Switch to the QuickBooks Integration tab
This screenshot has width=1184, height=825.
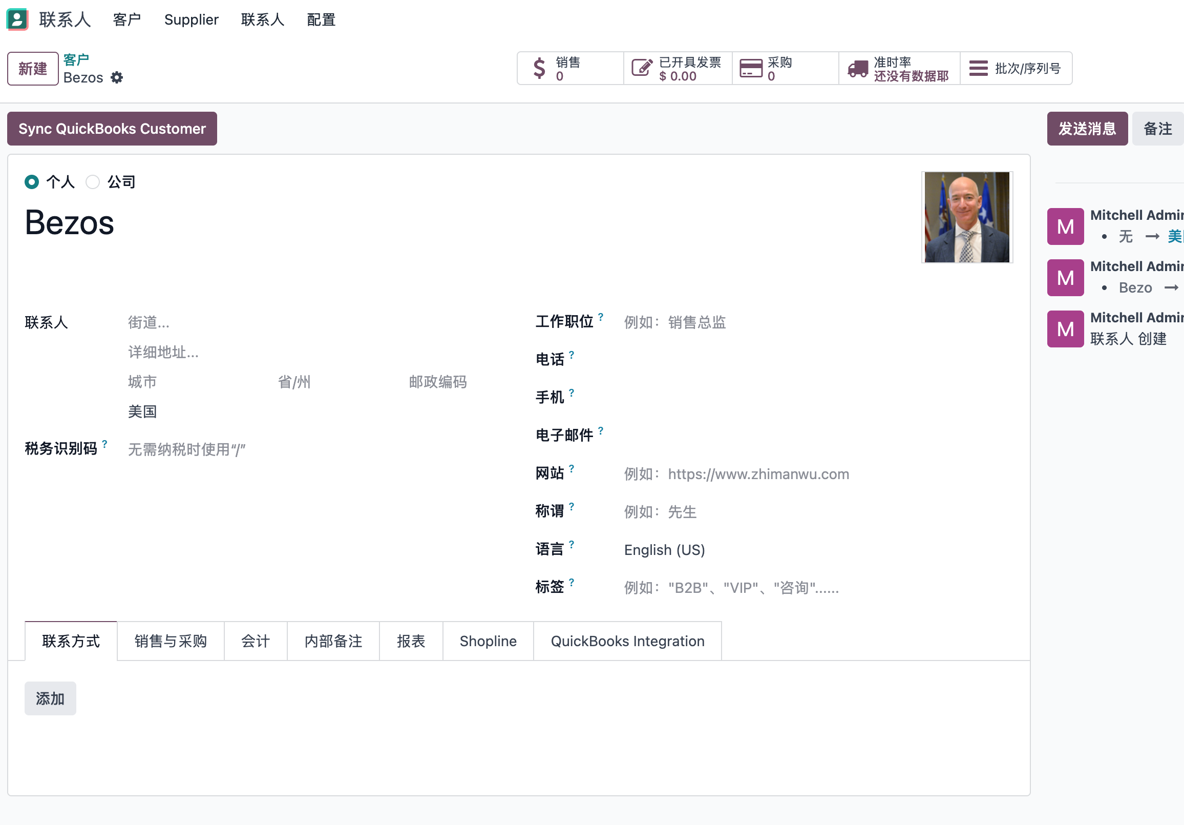(x=627, y=641)
